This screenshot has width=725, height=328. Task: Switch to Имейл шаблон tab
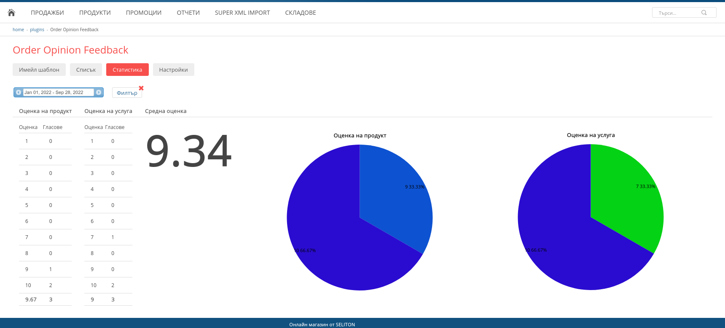point(39,70)
